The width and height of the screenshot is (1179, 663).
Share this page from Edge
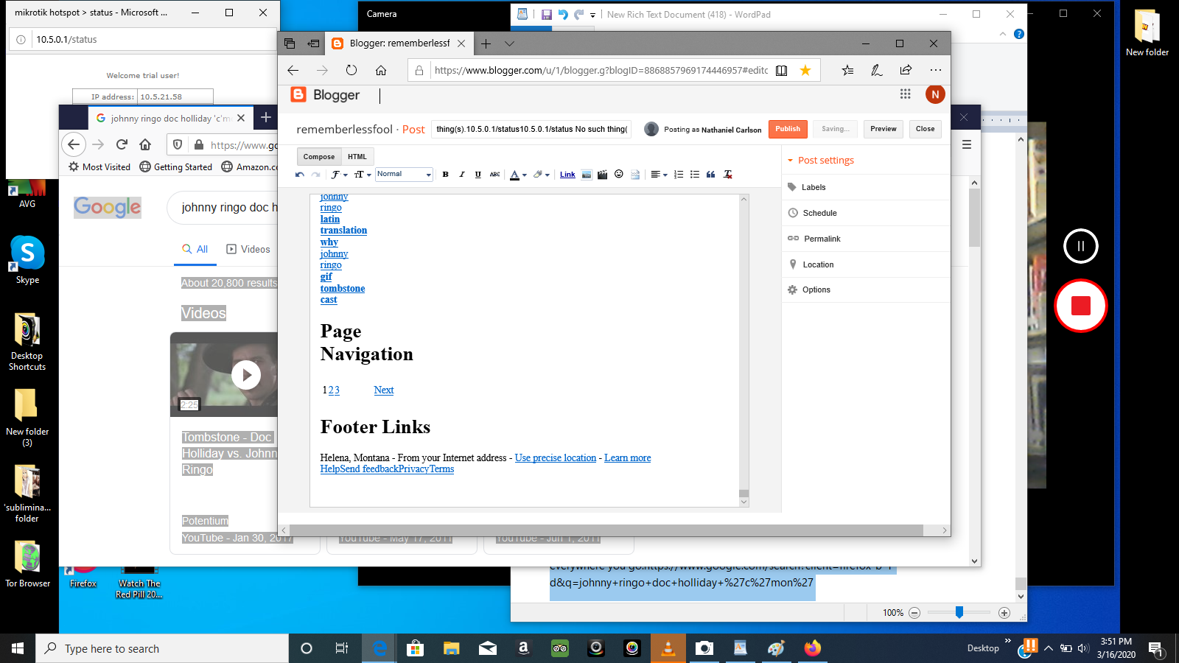coord(906,70)
